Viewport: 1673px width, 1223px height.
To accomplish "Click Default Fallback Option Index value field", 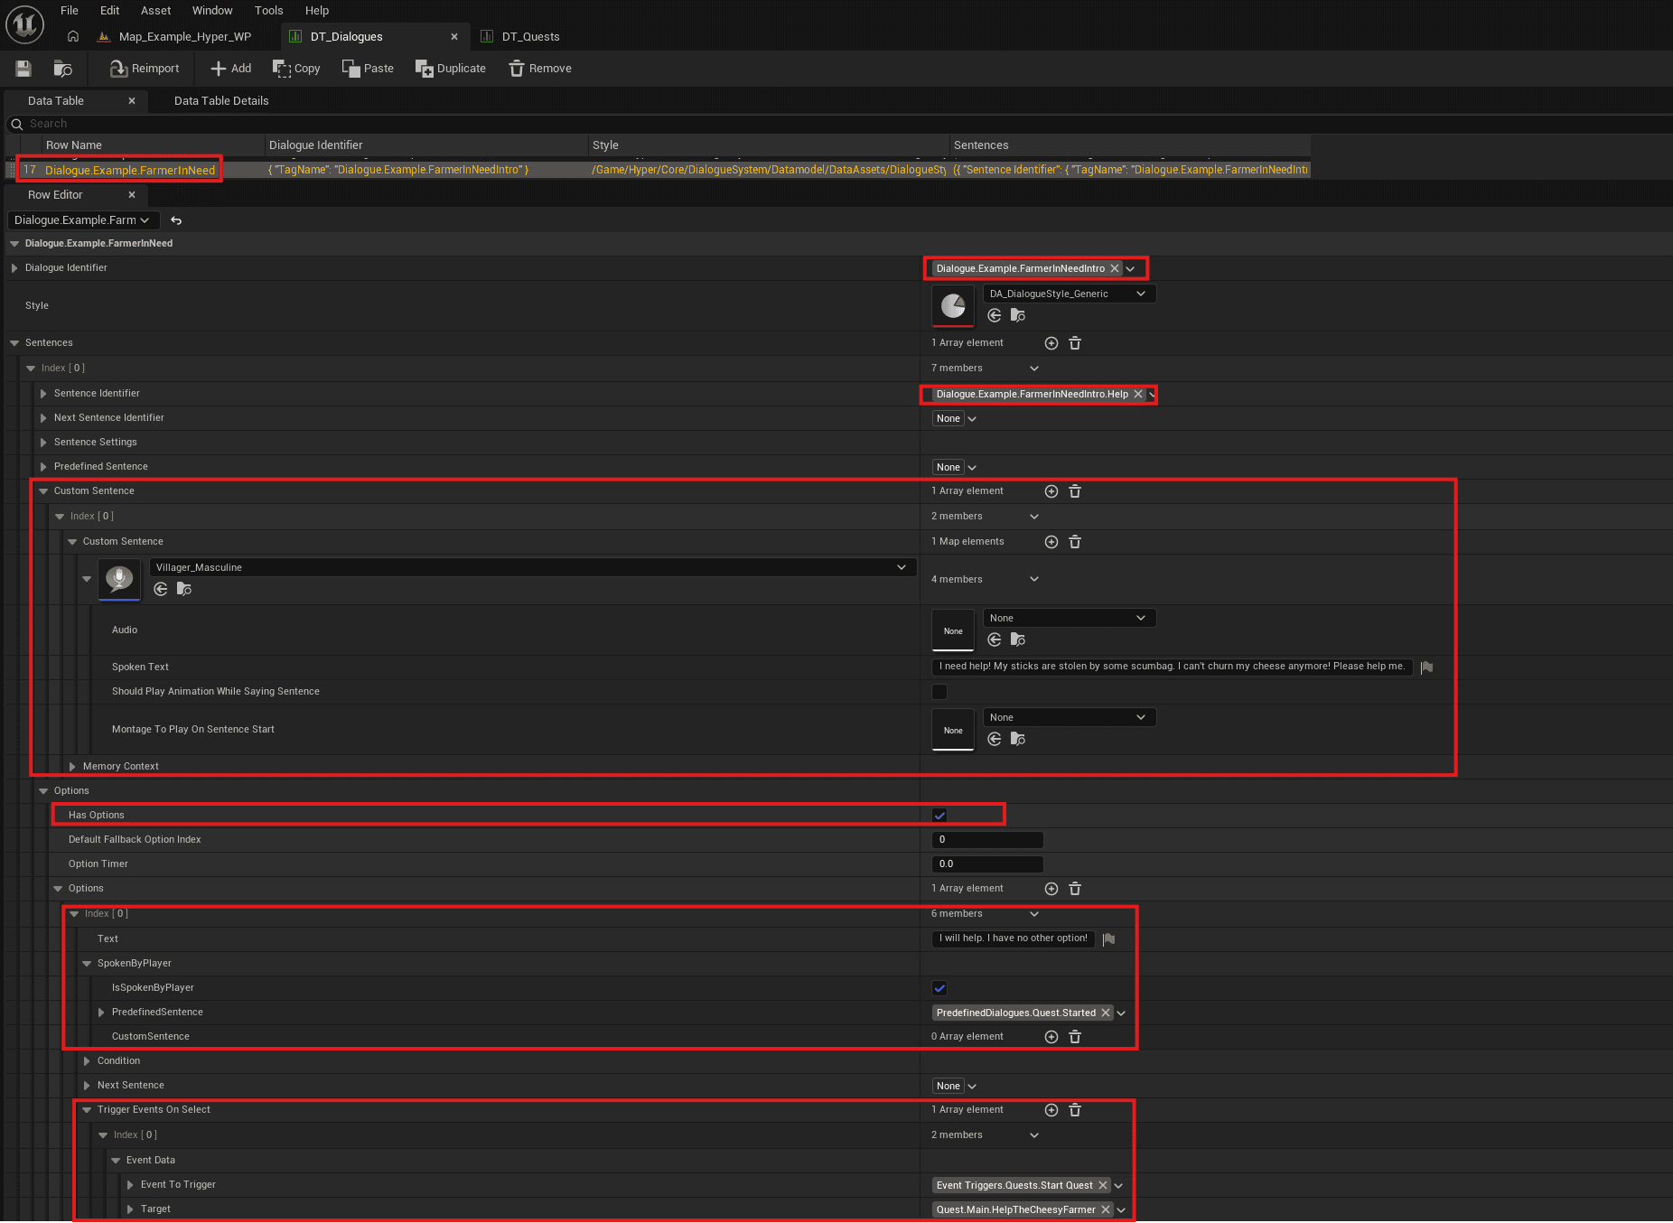I will pos(987,840).
